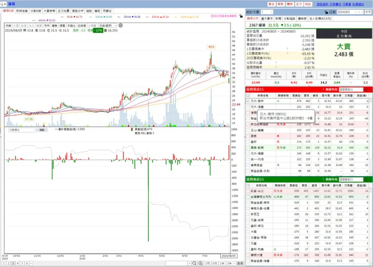The image size is (373, 267).
Task: Click the pink circle chart note icon
Action: pyautogui.click(x=212, y=16)
